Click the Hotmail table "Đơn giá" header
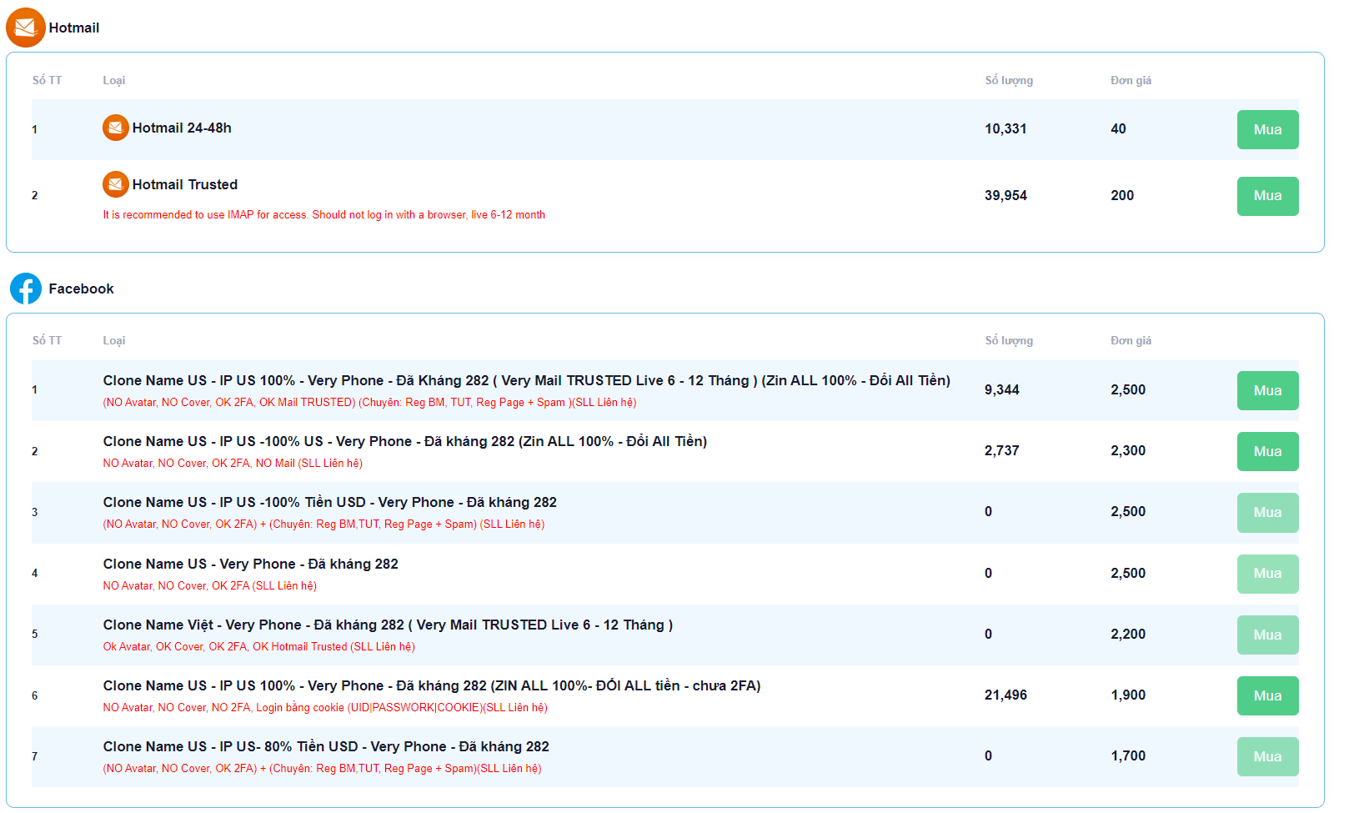1349x813 pixels. click(1131, 80)
